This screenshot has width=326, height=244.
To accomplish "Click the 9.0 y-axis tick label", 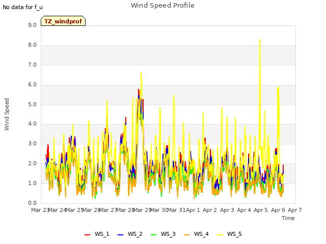I will pos(32,25).
